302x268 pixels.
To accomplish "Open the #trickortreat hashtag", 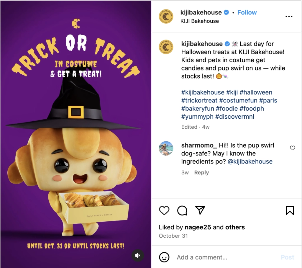I will pyautogui.click(x=199, y=100).
